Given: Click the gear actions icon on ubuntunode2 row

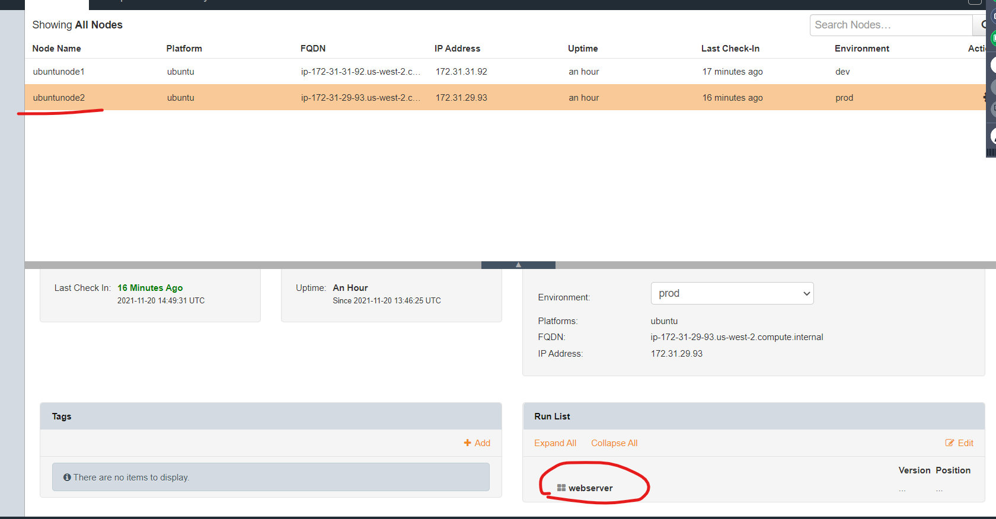Looking at the screenshot, I should [x=985, y=98].
